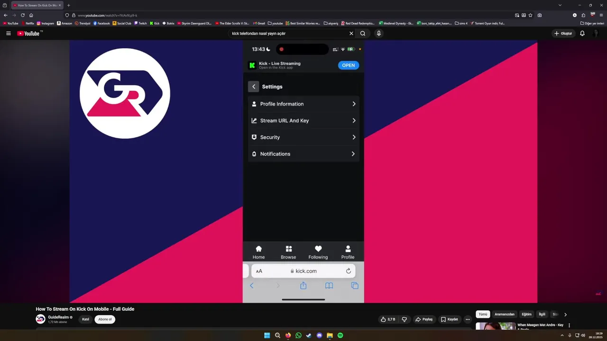Click the Browse grid icon in video

tap(288, 249)
